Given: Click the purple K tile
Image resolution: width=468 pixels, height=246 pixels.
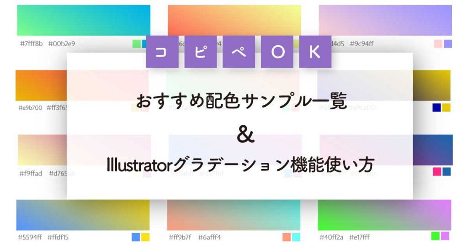Looking at the screenshot, I should [x=315, y=52].
